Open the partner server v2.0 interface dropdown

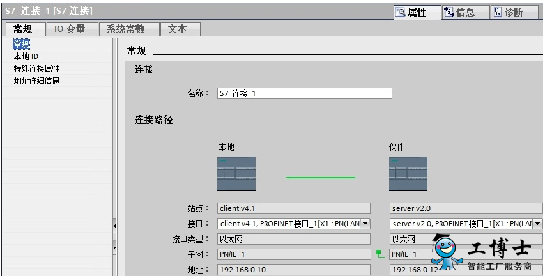point(538,224)
